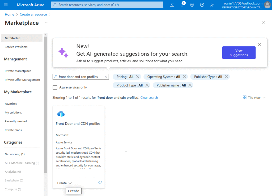
Task: Click the AI sparkle icon in banner
Action: pyautogui.click(x=63, y=53)
